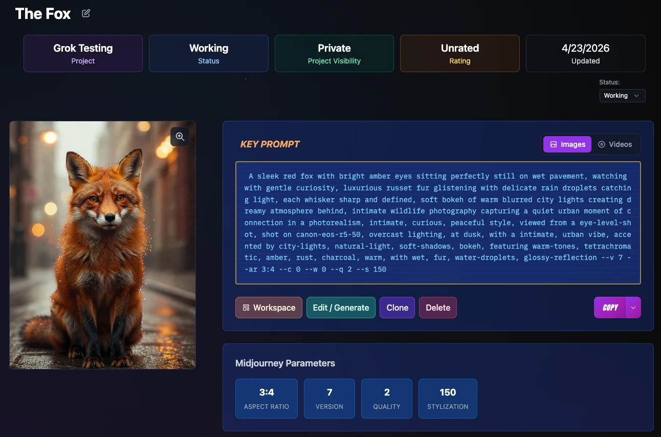This screenshot has width=661, height=437.
Task: Select the Images view toggle
Action: pyautogui.click(x=567, y=144)
